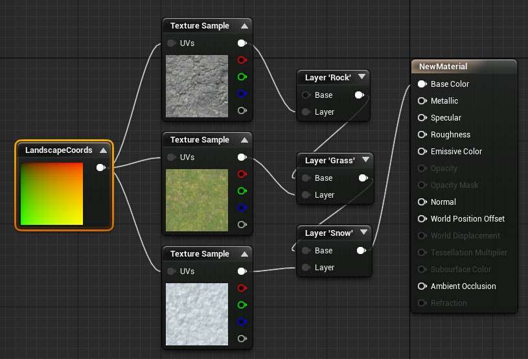Click the grass texture thumbnail
Screen dimensions: 528x359
pyautogui.click(x=197, y=200)
